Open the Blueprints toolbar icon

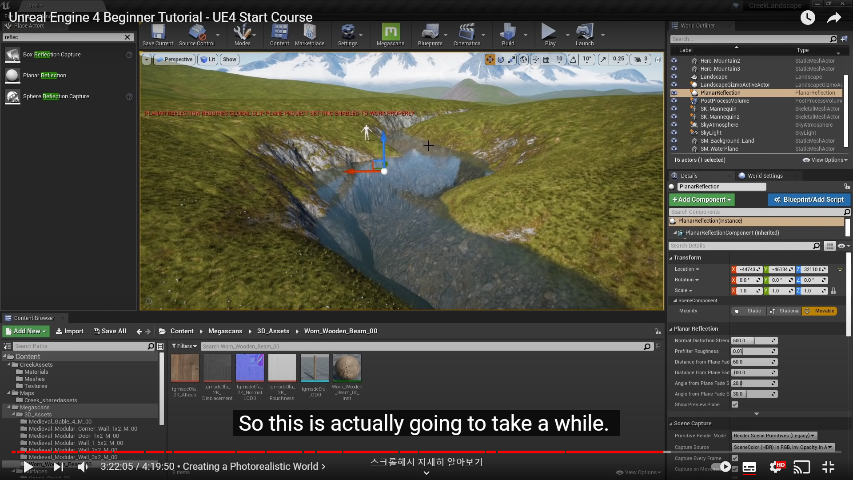[x=430, y=33]
